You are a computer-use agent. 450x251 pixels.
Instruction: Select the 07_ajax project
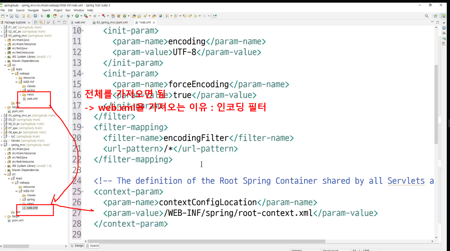click(x=13, y=128)
